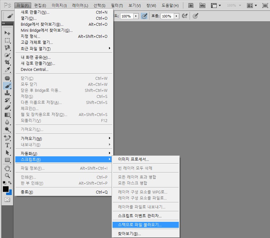Select the Quick Selection tool
The width and height of the screenshot is (270, 238).
(7, 55)
